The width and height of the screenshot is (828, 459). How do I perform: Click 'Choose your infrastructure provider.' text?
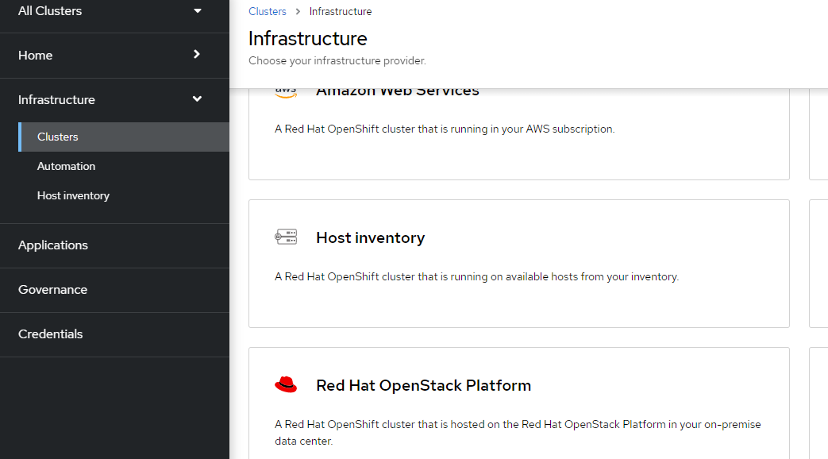pyautogui.click(x=337, y=60)
